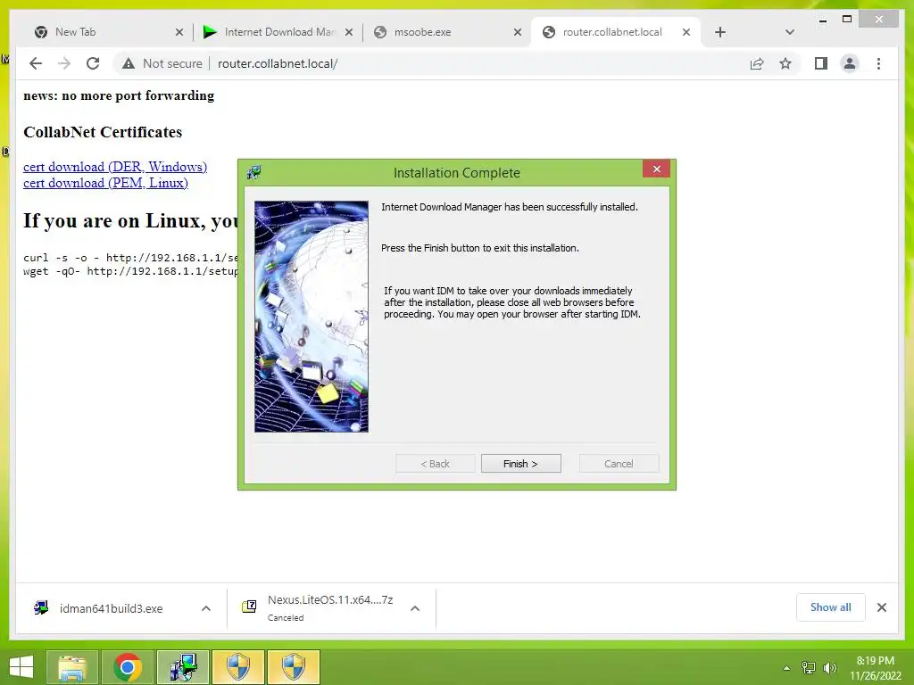The width and height of the screenshot is (914, 685).
Task: Show hidden system tray icons
Action: (786, 668)
